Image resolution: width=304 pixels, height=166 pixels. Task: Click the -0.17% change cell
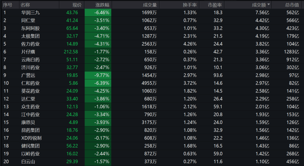[98, 138]
